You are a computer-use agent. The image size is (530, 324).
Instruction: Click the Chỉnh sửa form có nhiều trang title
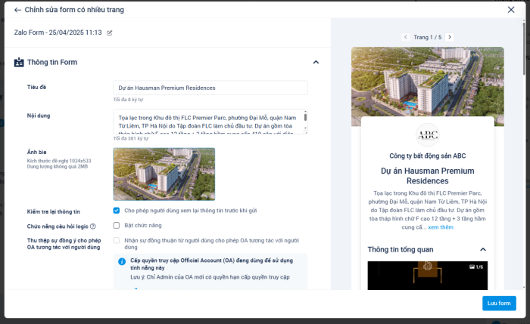click(x=74, y=10)
